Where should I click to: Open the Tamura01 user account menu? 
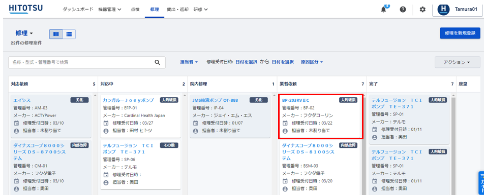pyautogui.click(x=457, y=10)
